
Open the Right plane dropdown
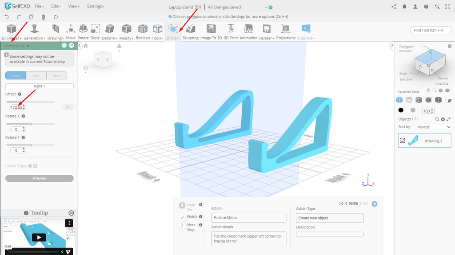point(40,86)
